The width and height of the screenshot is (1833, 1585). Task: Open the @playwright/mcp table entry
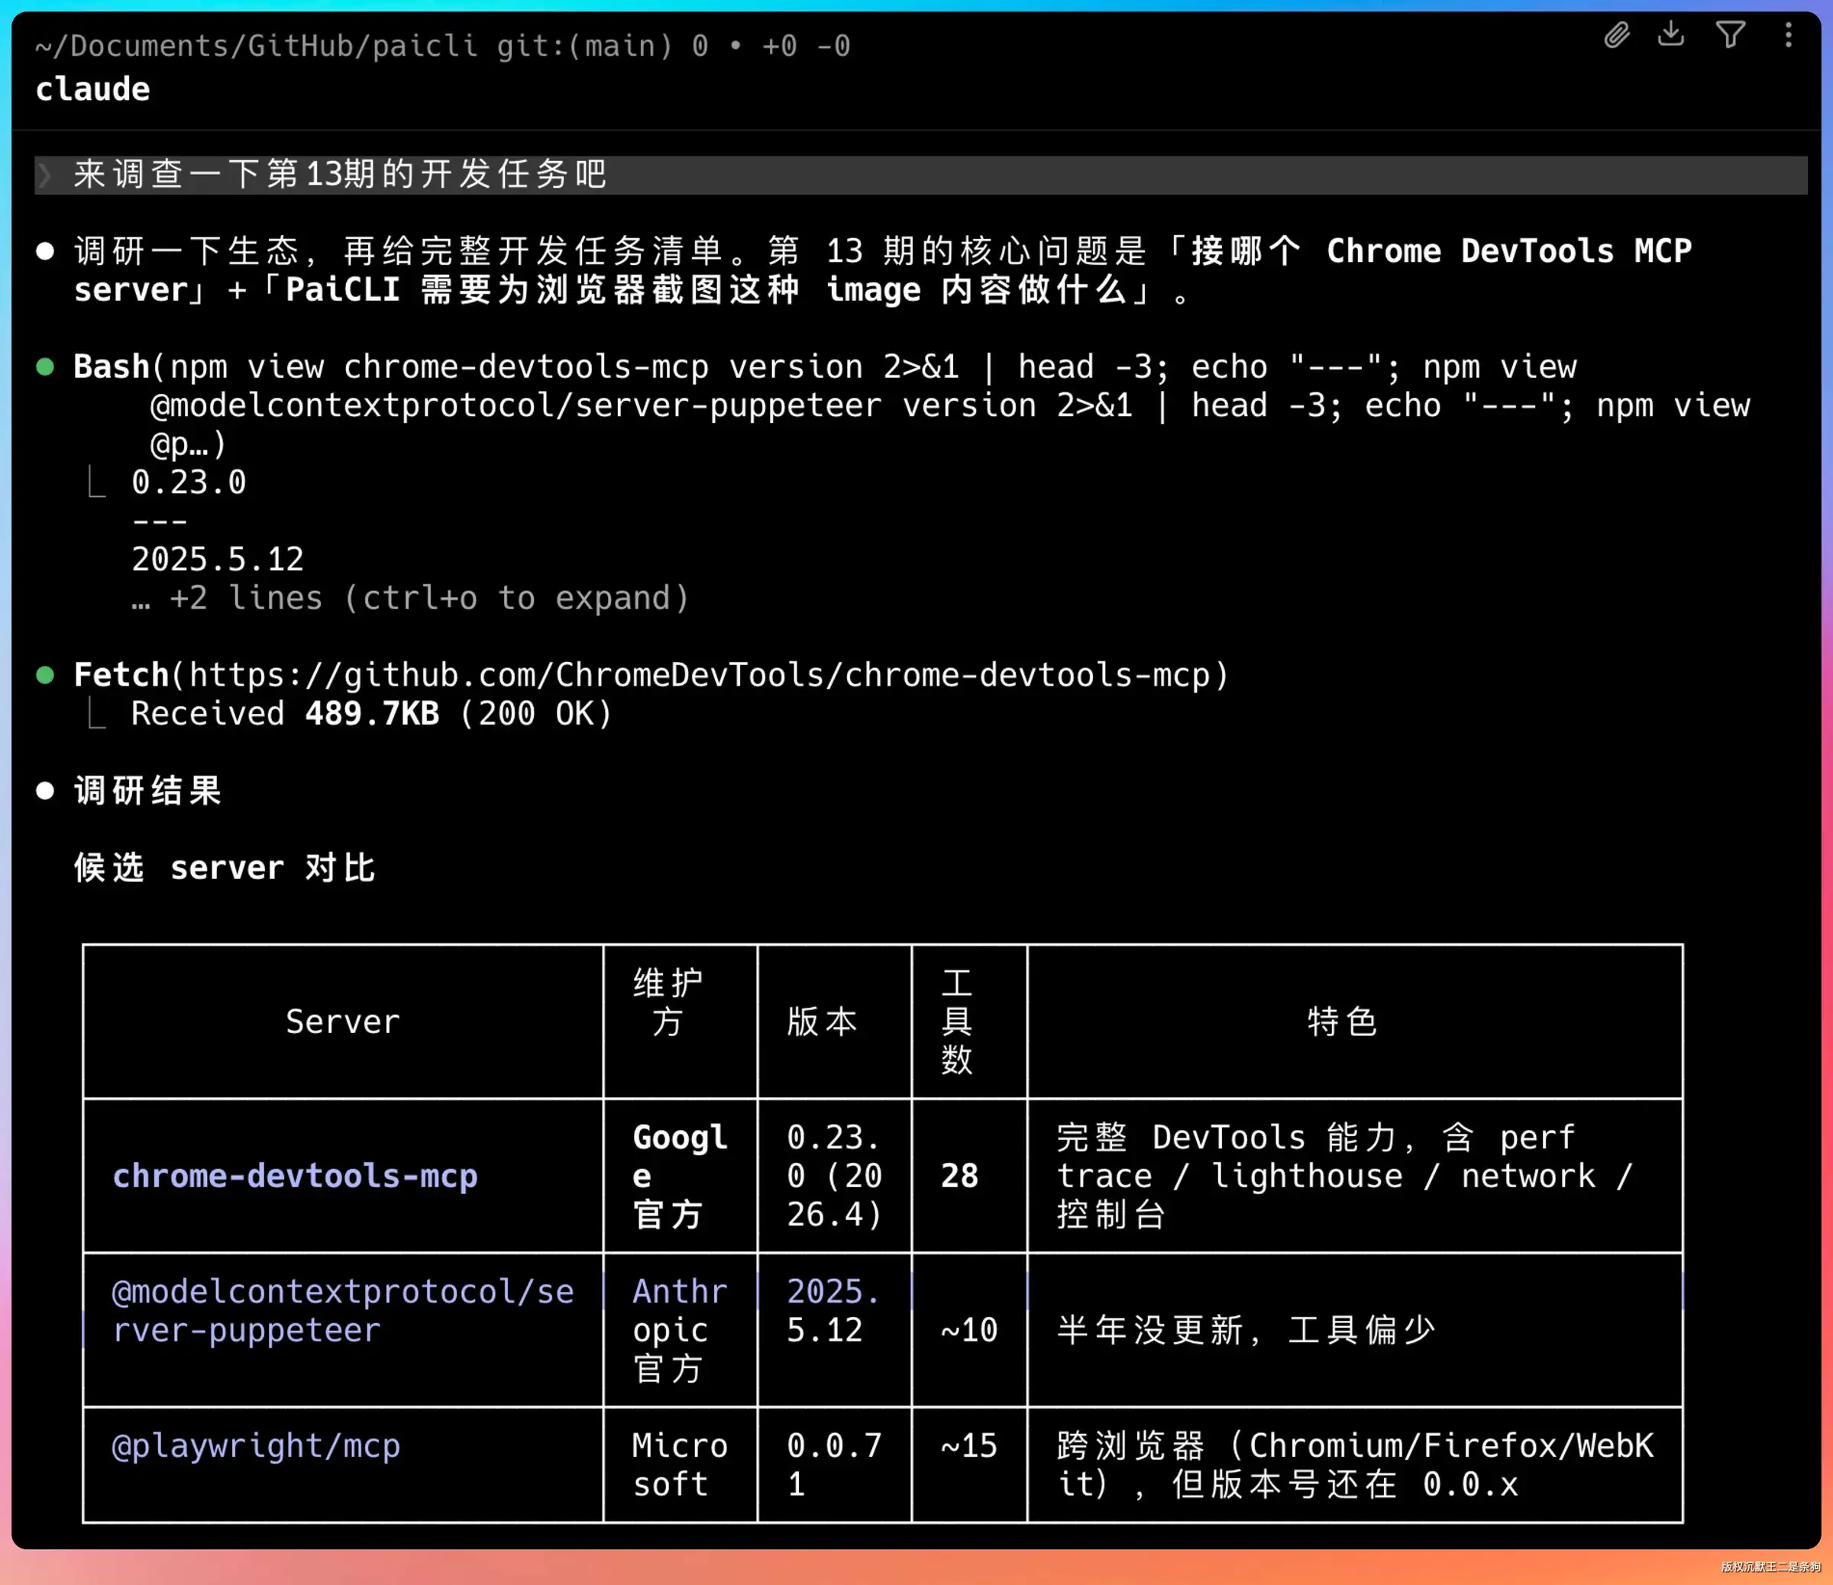tap(256, 1446)
